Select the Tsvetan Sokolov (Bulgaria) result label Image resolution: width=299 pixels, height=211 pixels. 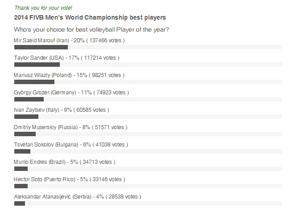71,145
